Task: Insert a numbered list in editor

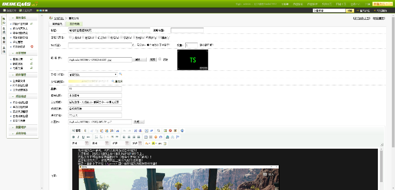Action: pos(97,137)
